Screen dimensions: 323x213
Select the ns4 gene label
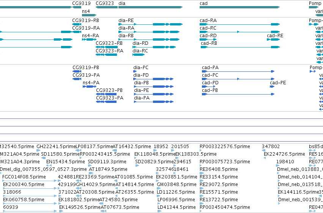pyautogui.click(x=86, y=11)
